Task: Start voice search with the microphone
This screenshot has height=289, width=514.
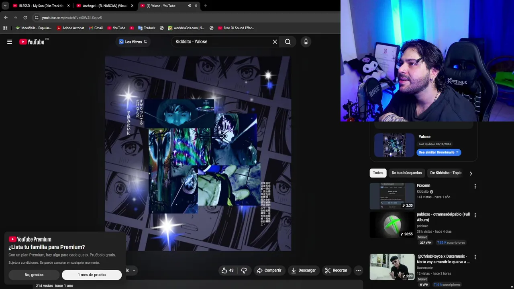Action: (x=306, y=42)
